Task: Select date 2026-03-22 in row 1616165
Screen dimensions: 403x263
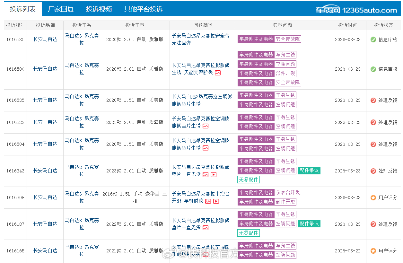Action: click(347, 251)
